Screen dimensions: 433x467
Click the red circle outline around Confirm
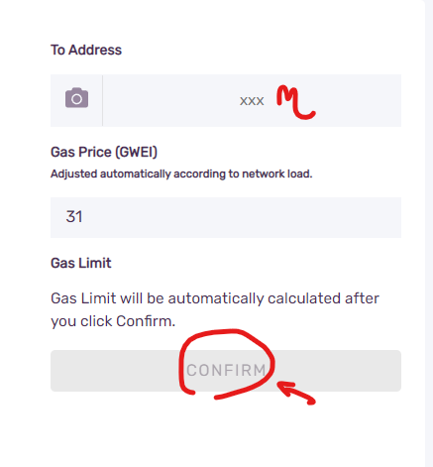coord(227,364)
